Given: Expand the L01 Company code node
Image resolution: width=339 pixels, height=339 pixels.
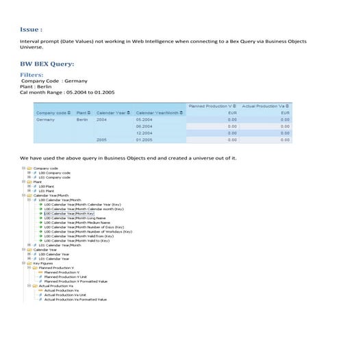Looking at the screenshot, I should click(29, 177).
